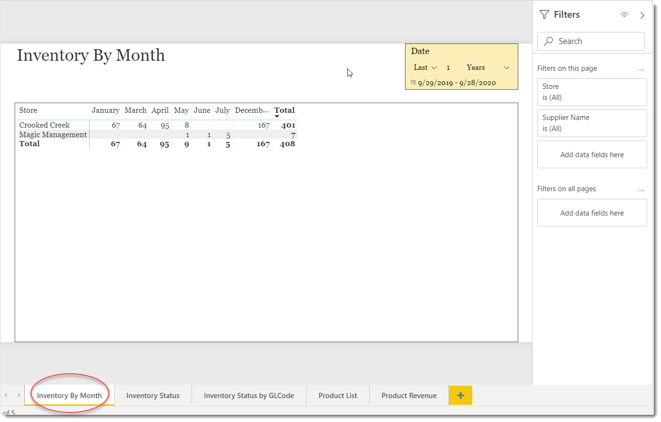Click Magic Management total value 7
The image size is (661, 422).
(x=293, y=135)
